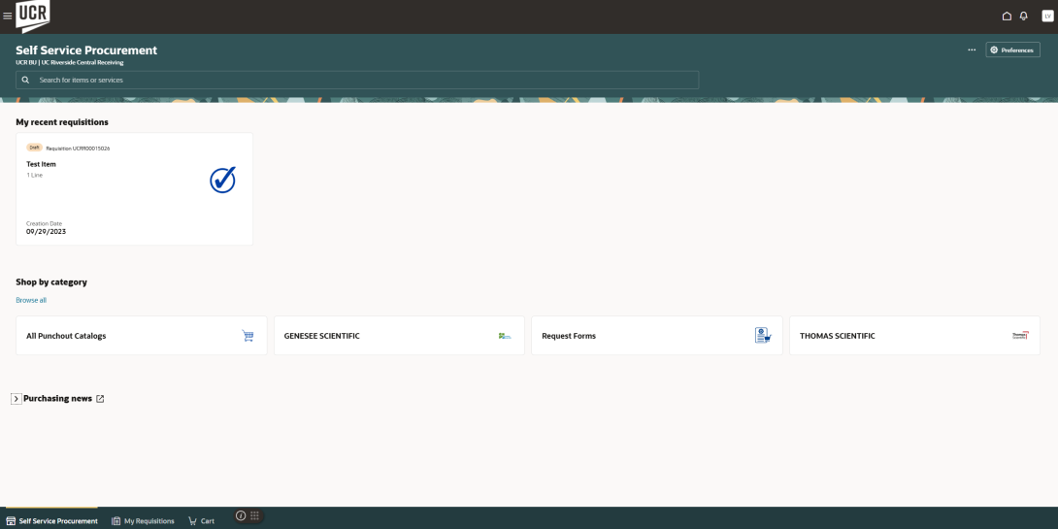This screenshot has height=529, width=1058.
Task: Click the Purchasing news heading text
Action: pos(57,399)
